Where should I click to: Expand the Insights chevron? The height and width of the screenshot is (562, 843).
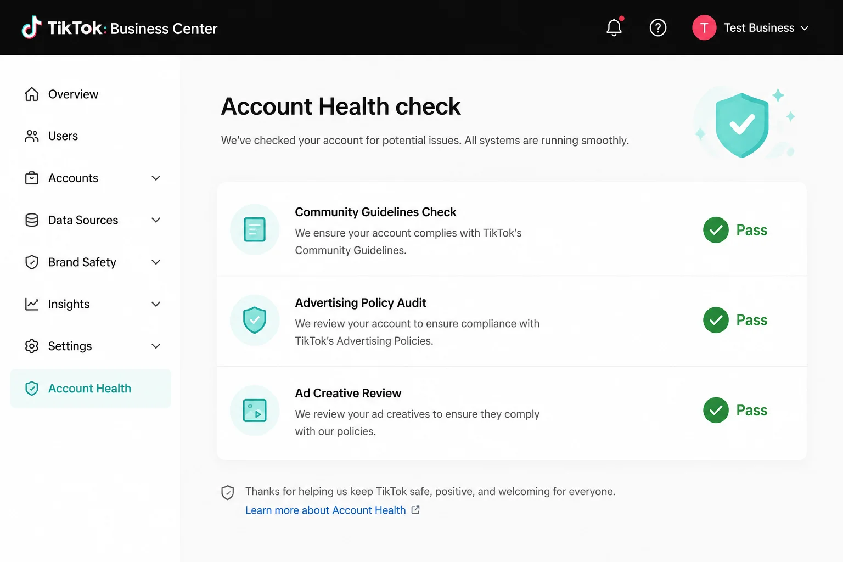point(156,304)
